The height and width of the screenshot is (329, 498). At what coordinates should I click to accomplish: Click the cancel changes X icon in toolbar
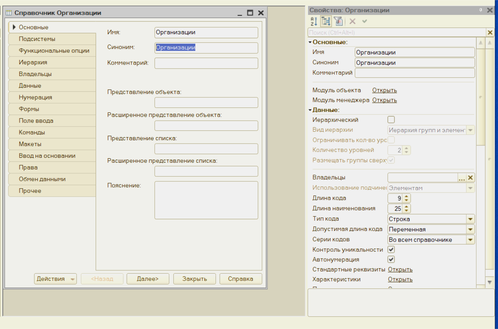pyautogui.click(x=352, y=21)
